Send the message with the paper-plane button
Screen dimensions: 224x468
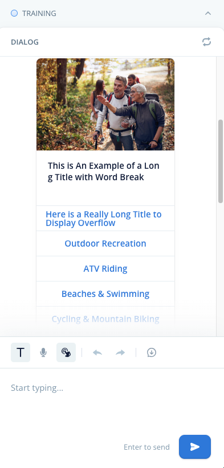(195, 447)
